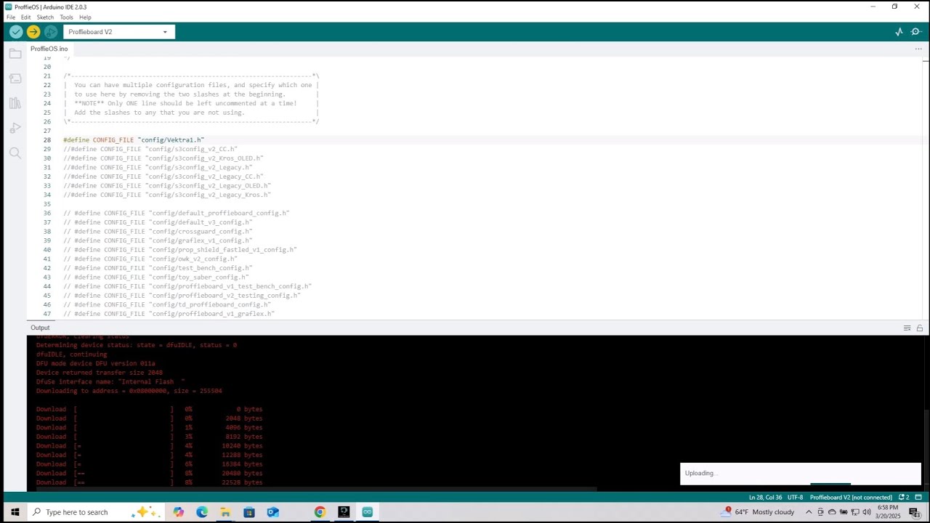930x523 pixels.
Task: Click the s3config_v2_Kros_OLED.h line
Action: pos(163,158)
